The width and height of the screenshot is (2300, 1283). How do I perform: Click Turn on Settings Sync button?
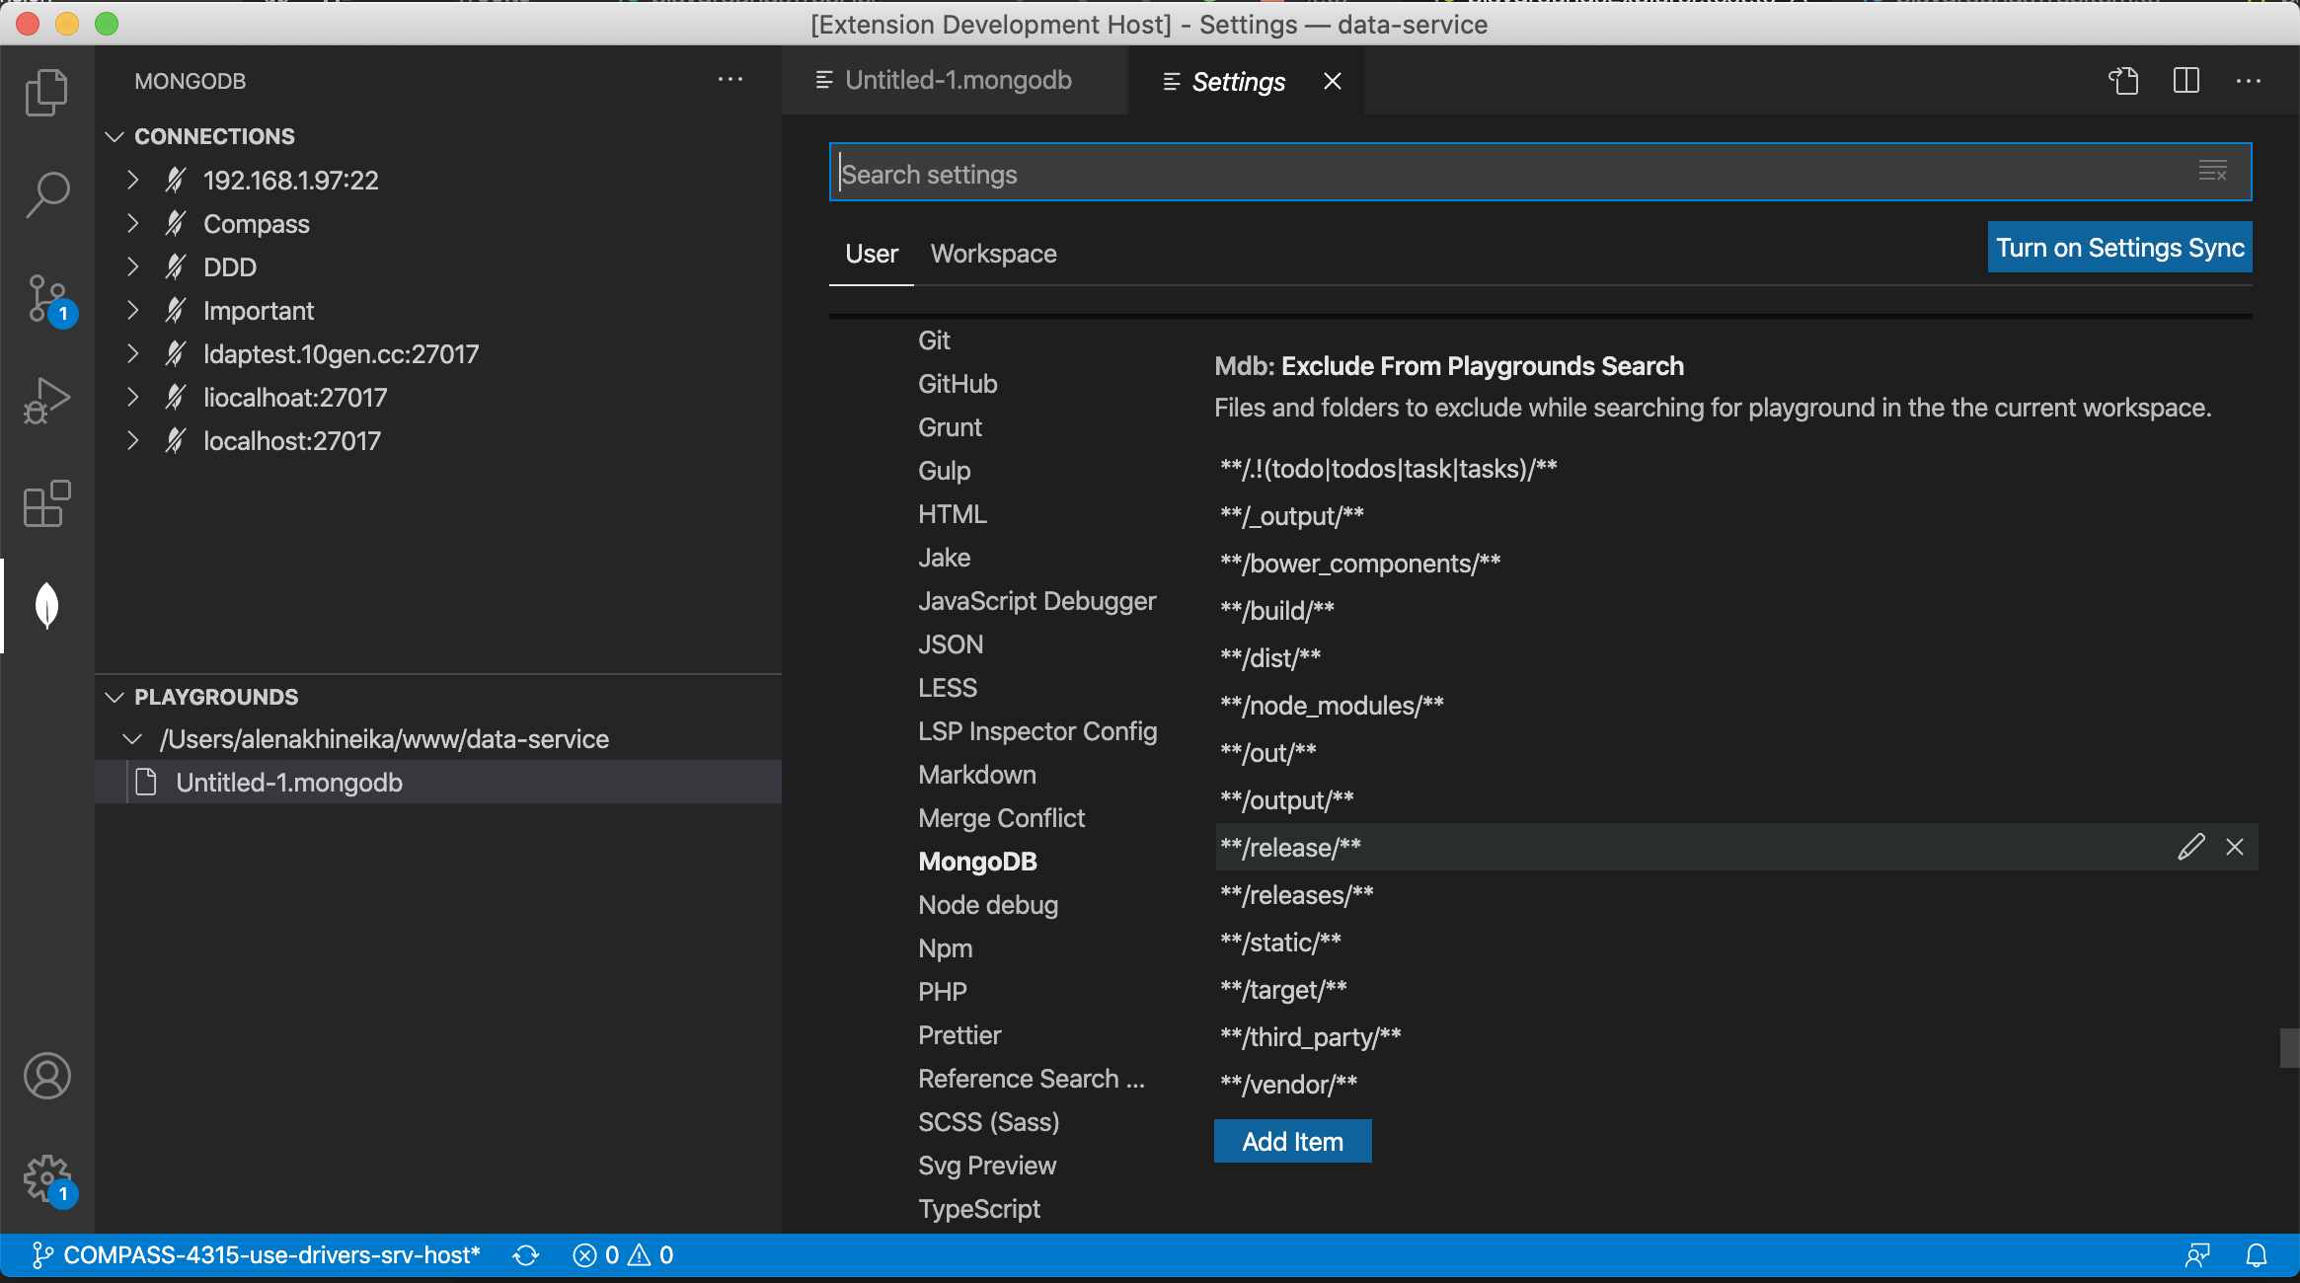tap(2119, 248)
